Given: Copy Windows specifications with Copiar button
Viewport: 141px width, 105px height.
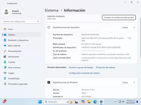Looking at the screenshot, I should pos(125,82).
